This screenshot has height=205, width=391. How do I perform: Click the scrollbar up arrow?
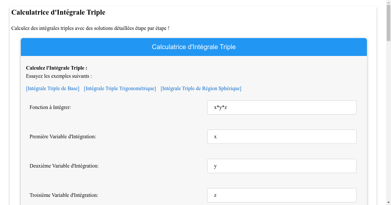pos(387,3)
